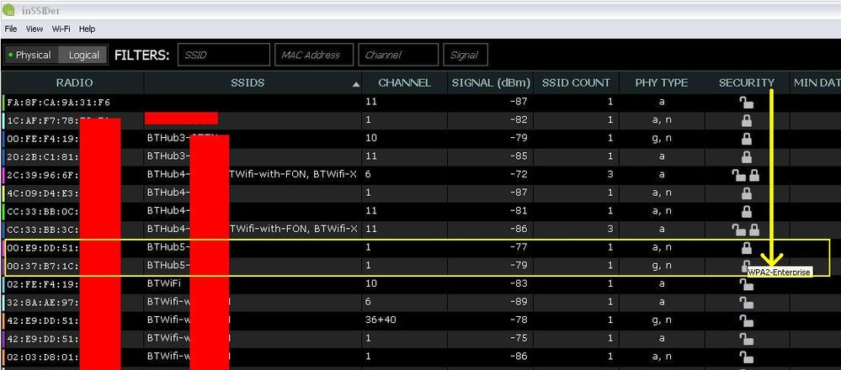Select channel 10 cell in 00:FE:F4:19 row
841x370 pixels.
(x=370, y=139)
